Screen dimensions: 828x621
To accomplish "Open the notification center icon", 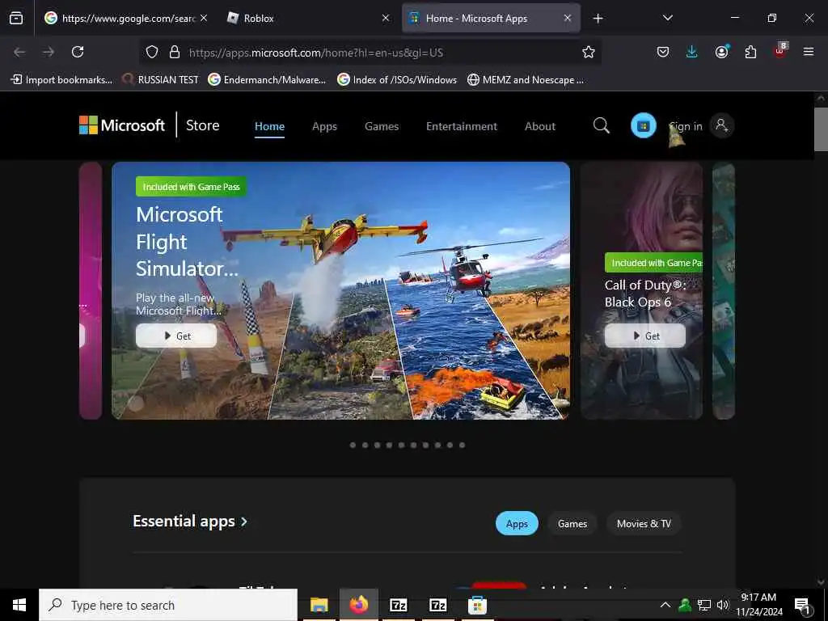I will [802, 605].
